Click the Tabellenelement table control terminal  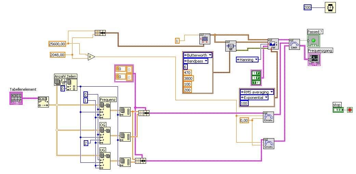(x=16, y=98)
